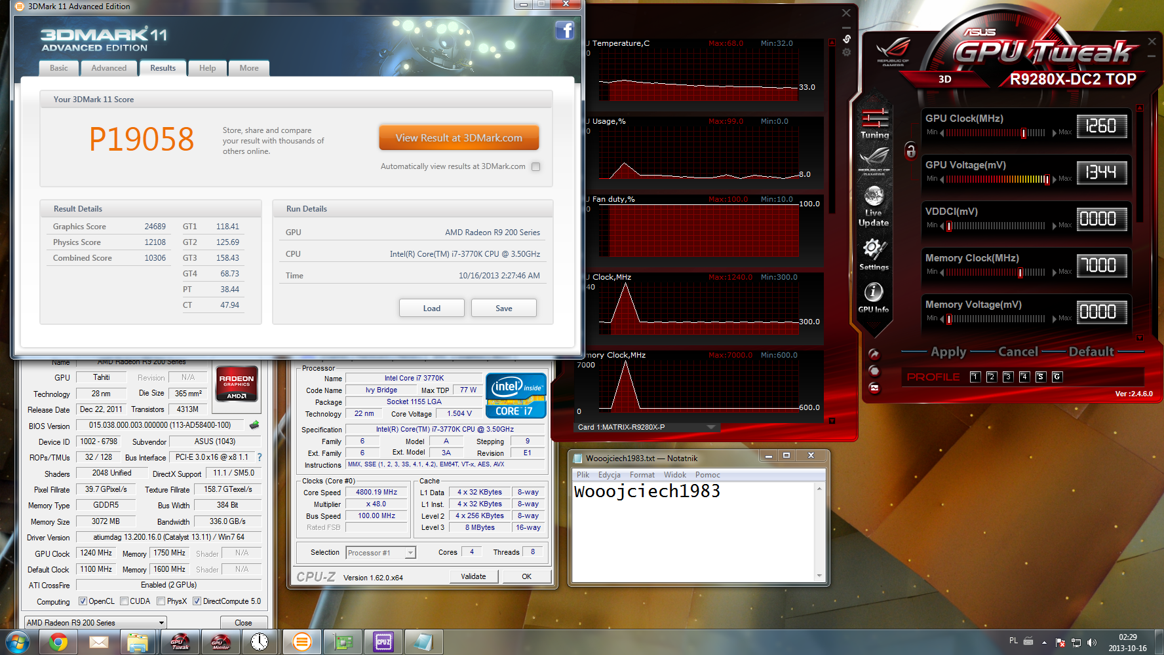Open the Edycja menu in Notatnik
The height and width of the screenshot is (655, 1164).
(609, 475)
